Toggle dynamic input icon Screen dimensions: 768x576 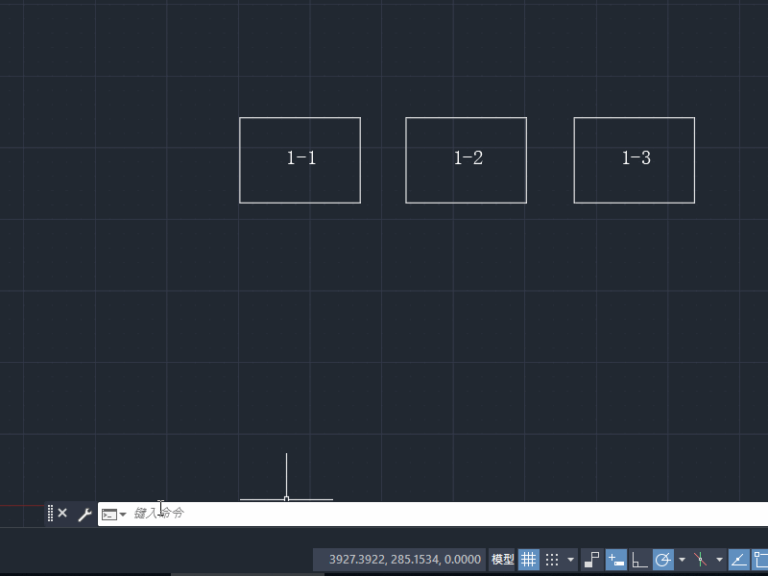(x=616, y=560)
